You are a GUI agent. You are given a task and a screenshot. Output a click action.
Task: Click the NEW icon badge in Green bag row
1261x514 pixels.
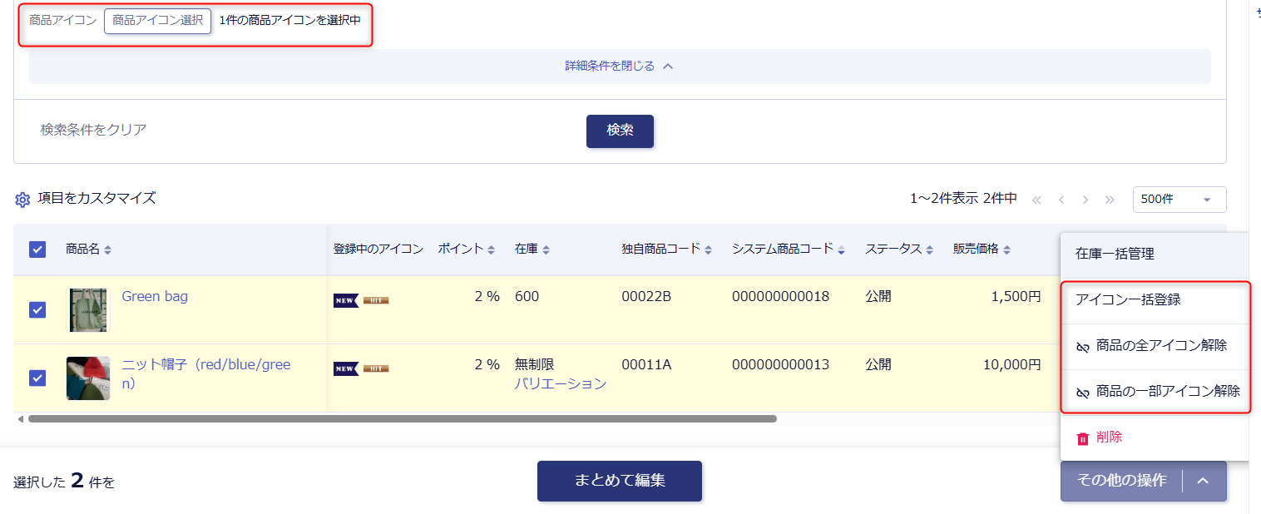[x=346, y=300]
